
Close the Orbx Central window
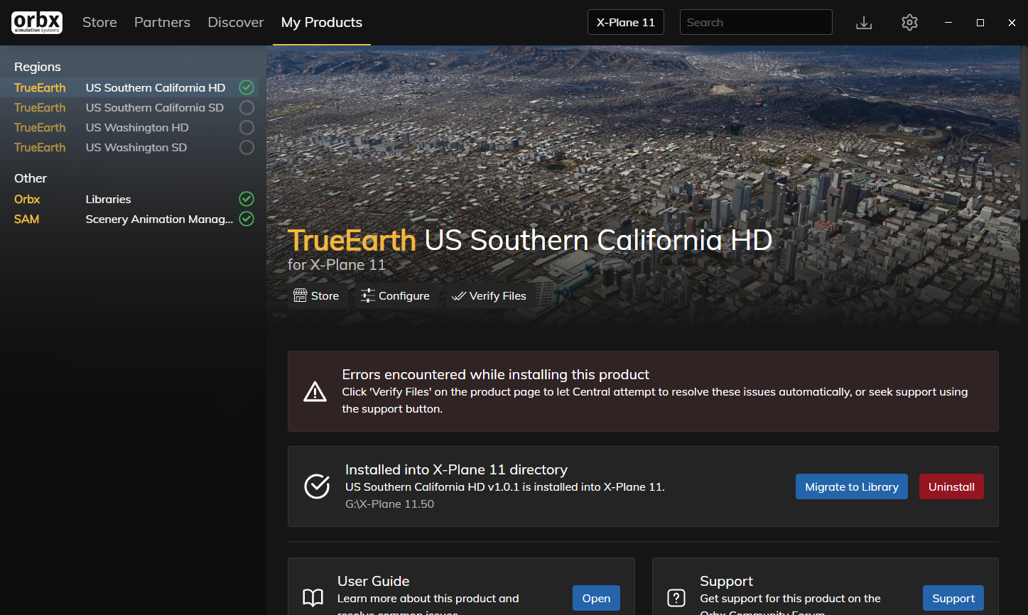click(x=1012, y=23)
